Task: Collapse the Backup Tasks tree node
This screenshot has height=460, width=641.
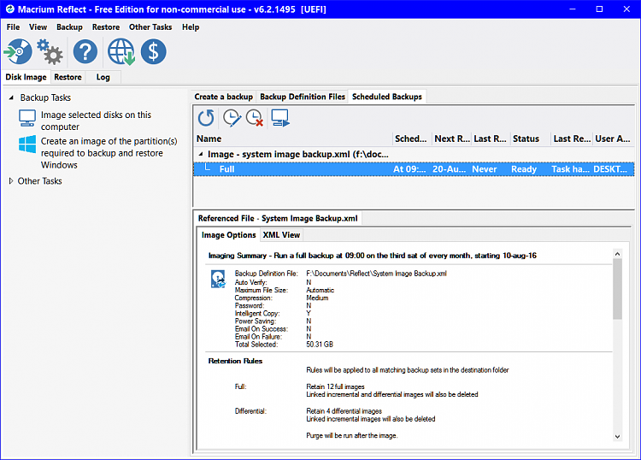Action: coord(11,97)
